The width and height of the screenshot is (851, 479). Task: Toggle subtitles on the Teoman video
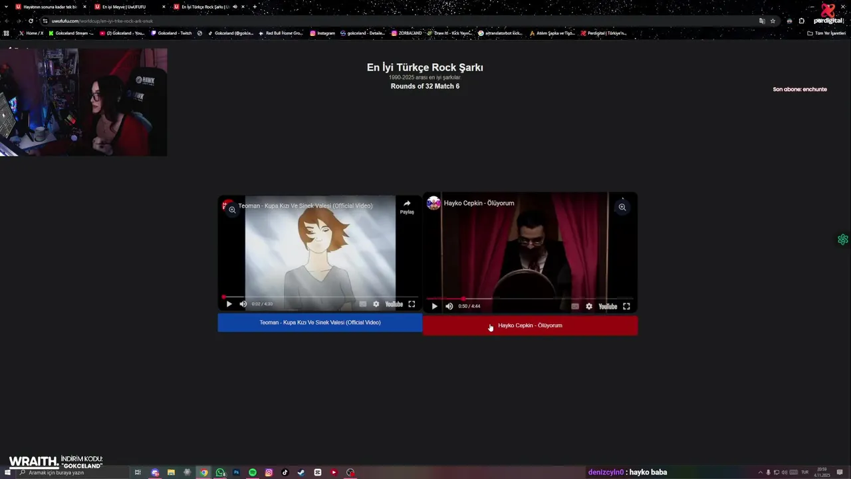tap(362, 304)
